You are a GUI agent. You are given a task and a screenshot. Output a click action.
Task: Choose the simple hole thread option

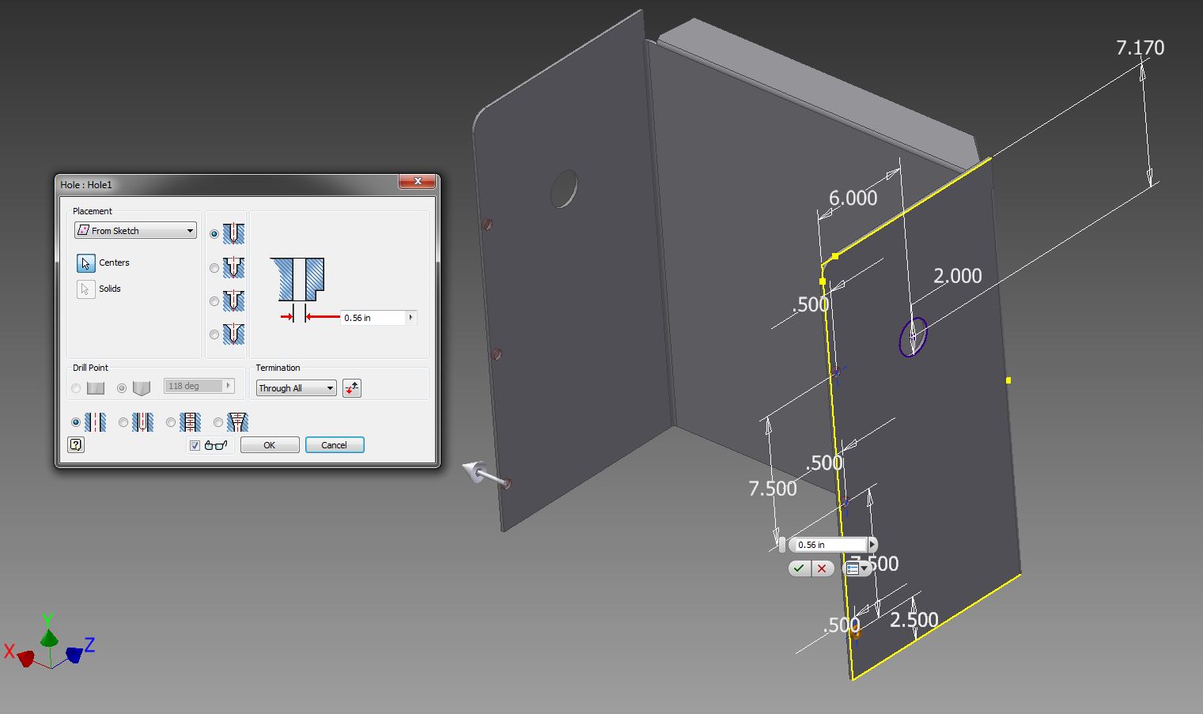click(x=76, y=422)
